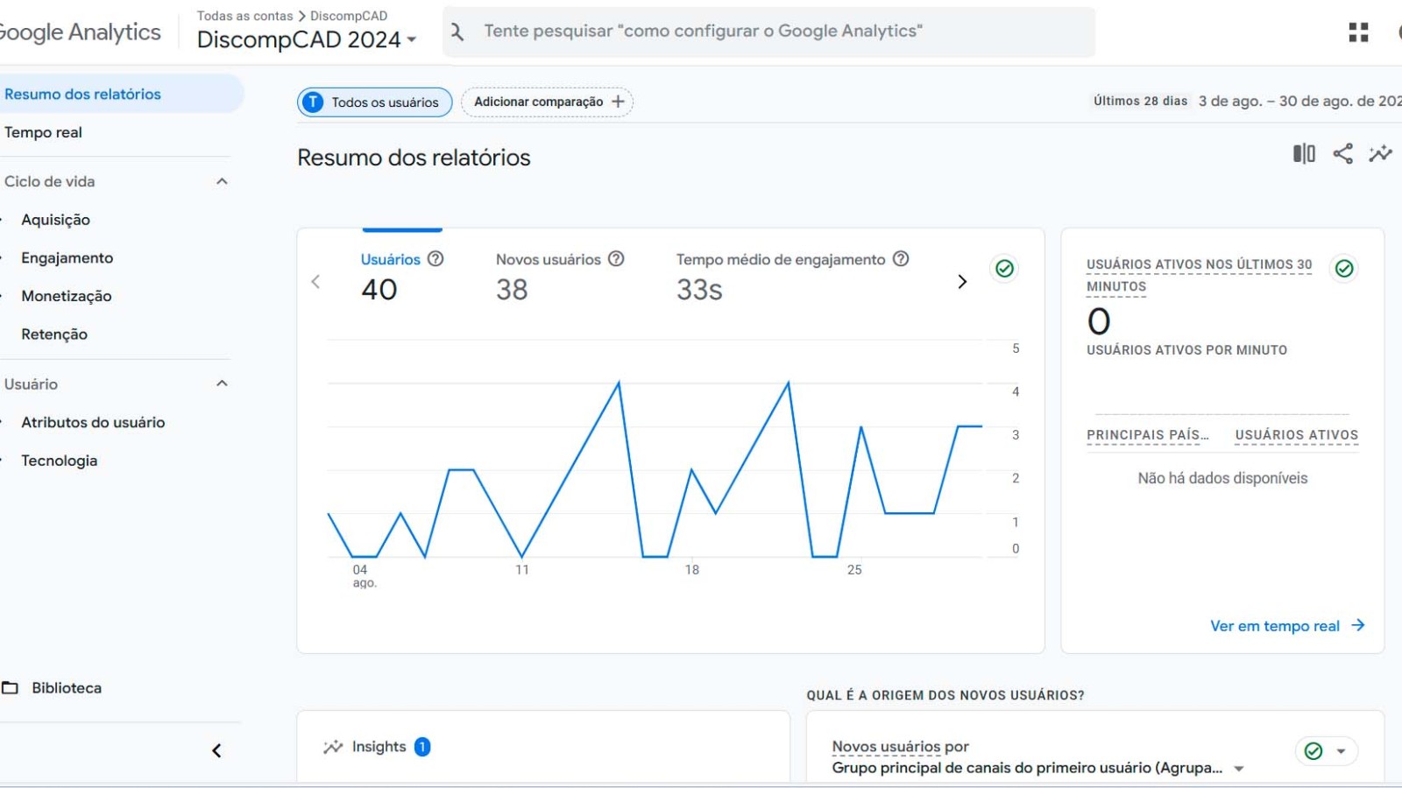
Task: Switch to the Tempo real report
Action: pyautogui.click(x=43, y=132)
